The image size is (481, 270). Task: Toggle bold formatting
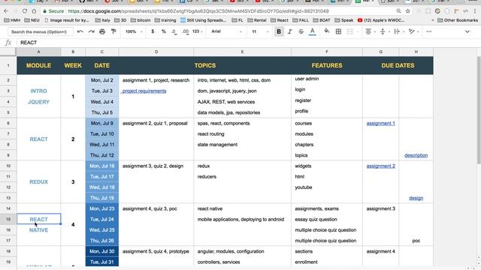279,31
